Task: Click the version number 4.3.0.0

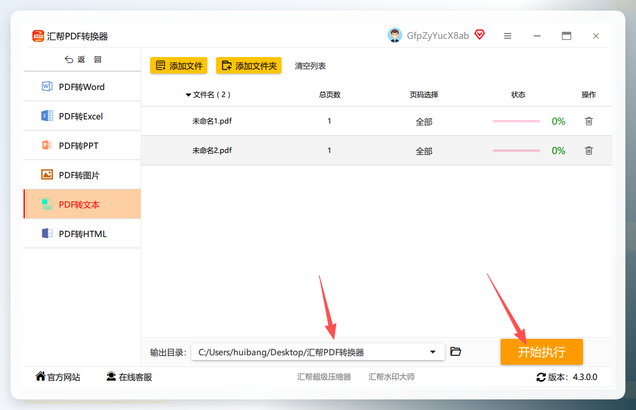Action: pos(585,377)
